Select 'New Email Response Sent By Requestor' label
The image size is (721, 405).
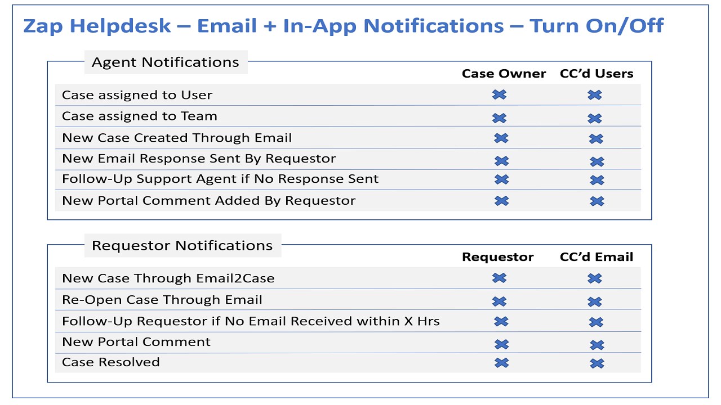199,159
